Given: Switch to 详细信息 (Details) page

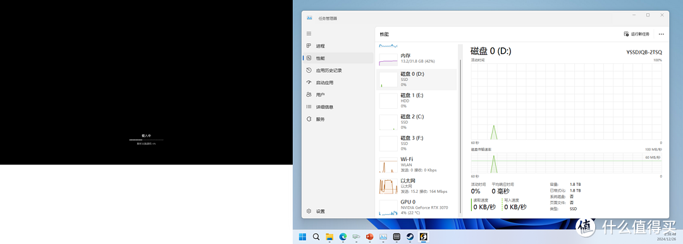Looking at the screenshot, I should pos(338,107).
